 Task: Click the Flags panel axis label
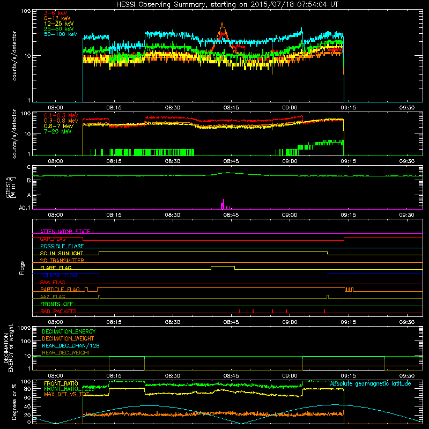click(x=22, y=268)
